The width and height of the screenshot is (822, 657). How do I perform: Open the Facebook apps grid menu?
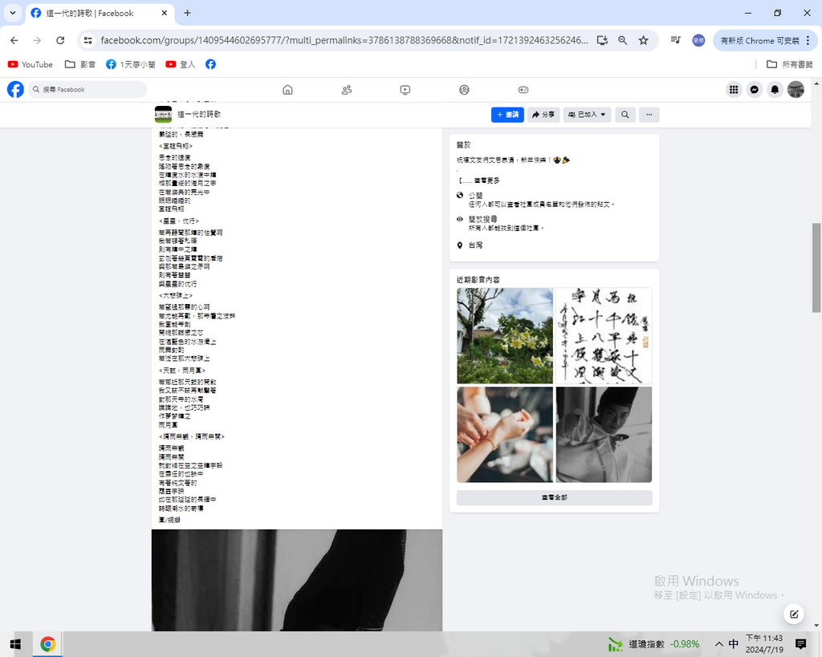coord(734,90)
